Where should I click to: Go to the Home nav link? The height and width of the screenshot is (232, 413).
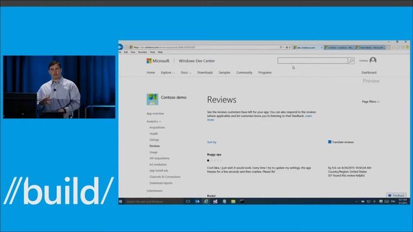150,72
